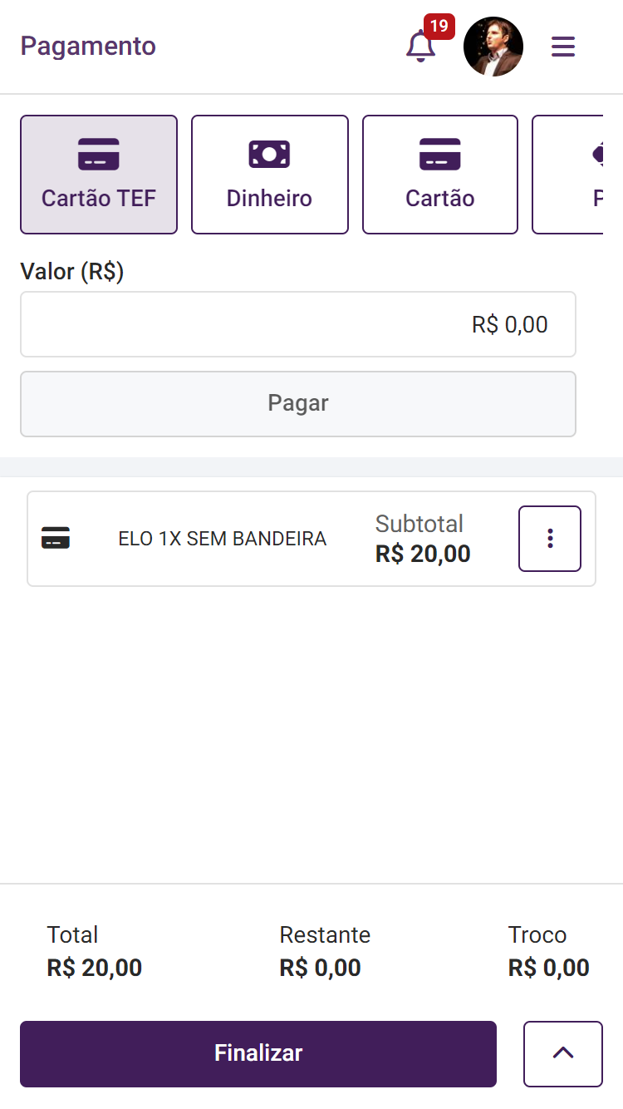This screenshot has width=623, height=1109.
Task: Choose Dinheiro as payment method
Action: 269,175
